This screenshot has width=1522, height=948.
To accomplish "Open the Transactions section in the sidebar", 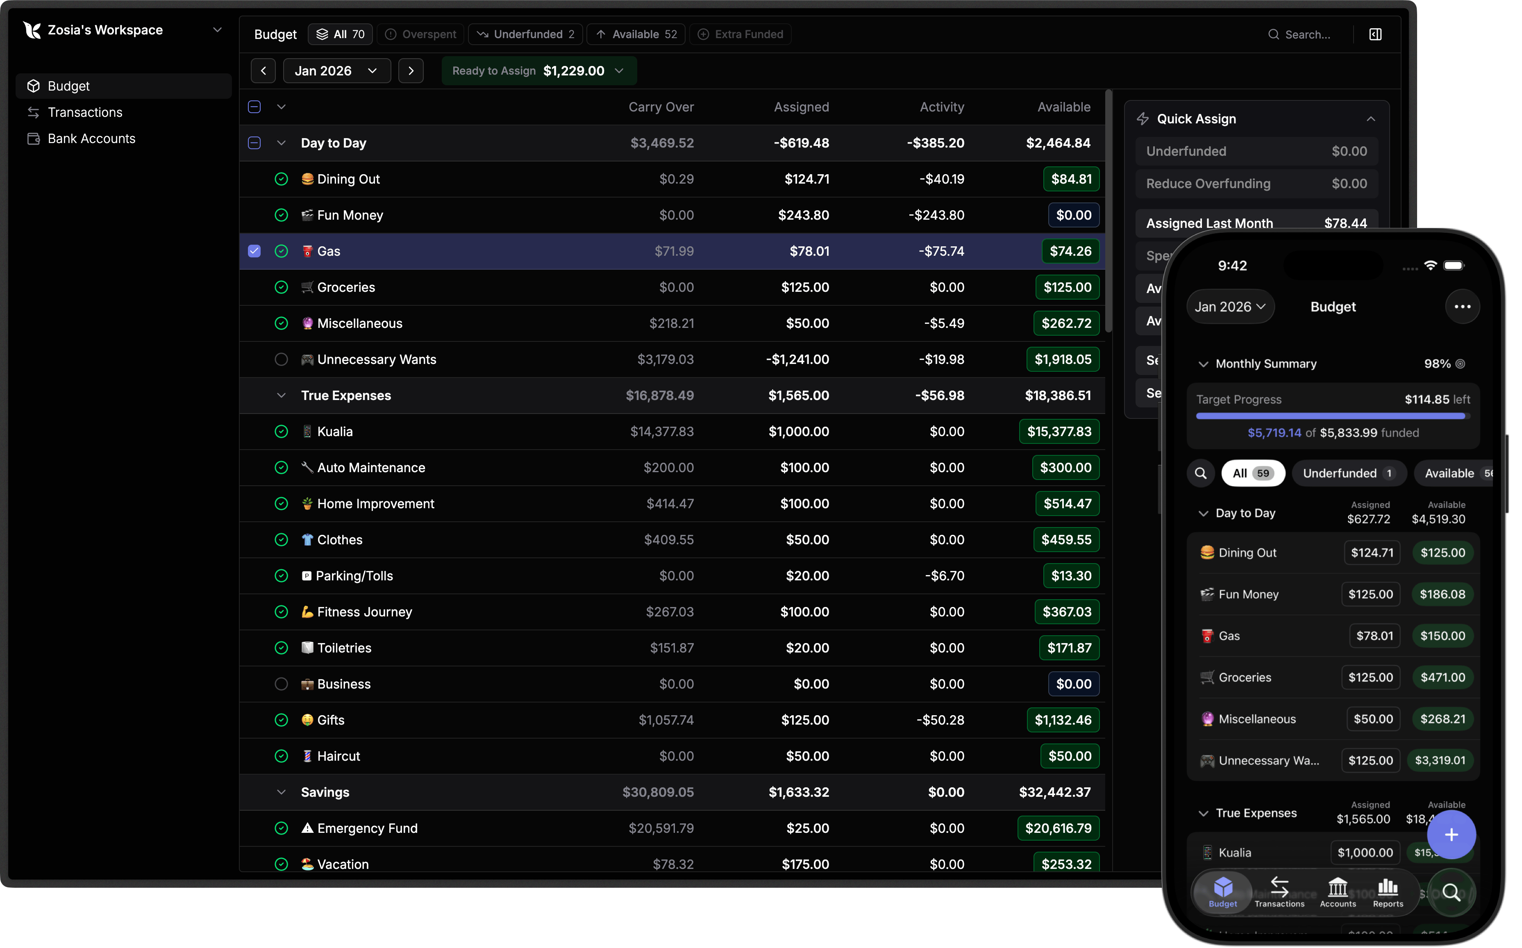I will coord(85,112).
